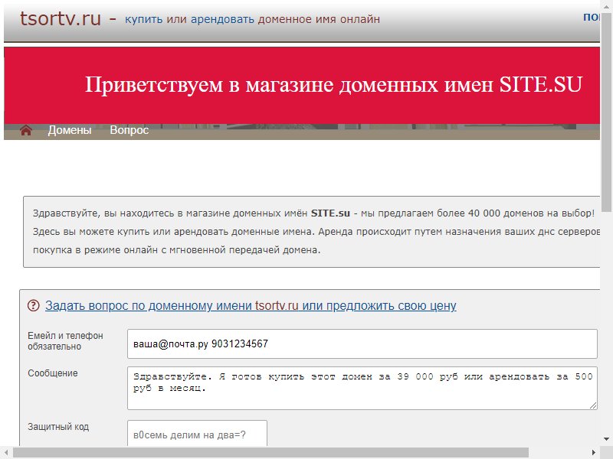
Task: Click the horizontal scrollbar thumb
Action: pos(270,453)
